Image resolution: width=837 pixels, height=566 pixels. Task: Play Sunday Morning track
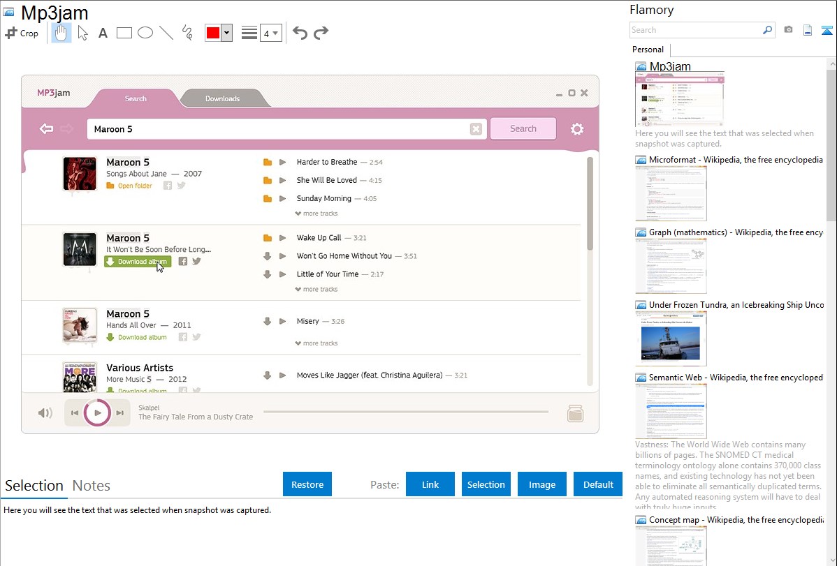(282, 198)
